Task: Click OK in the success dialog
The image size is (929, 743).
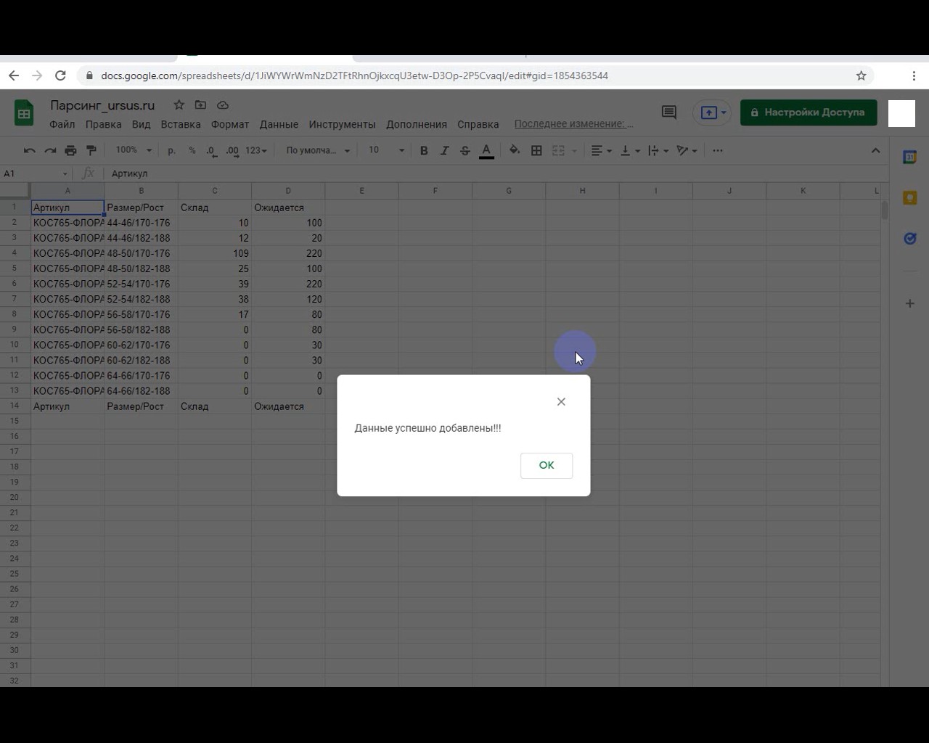Action: coord(547,465)
